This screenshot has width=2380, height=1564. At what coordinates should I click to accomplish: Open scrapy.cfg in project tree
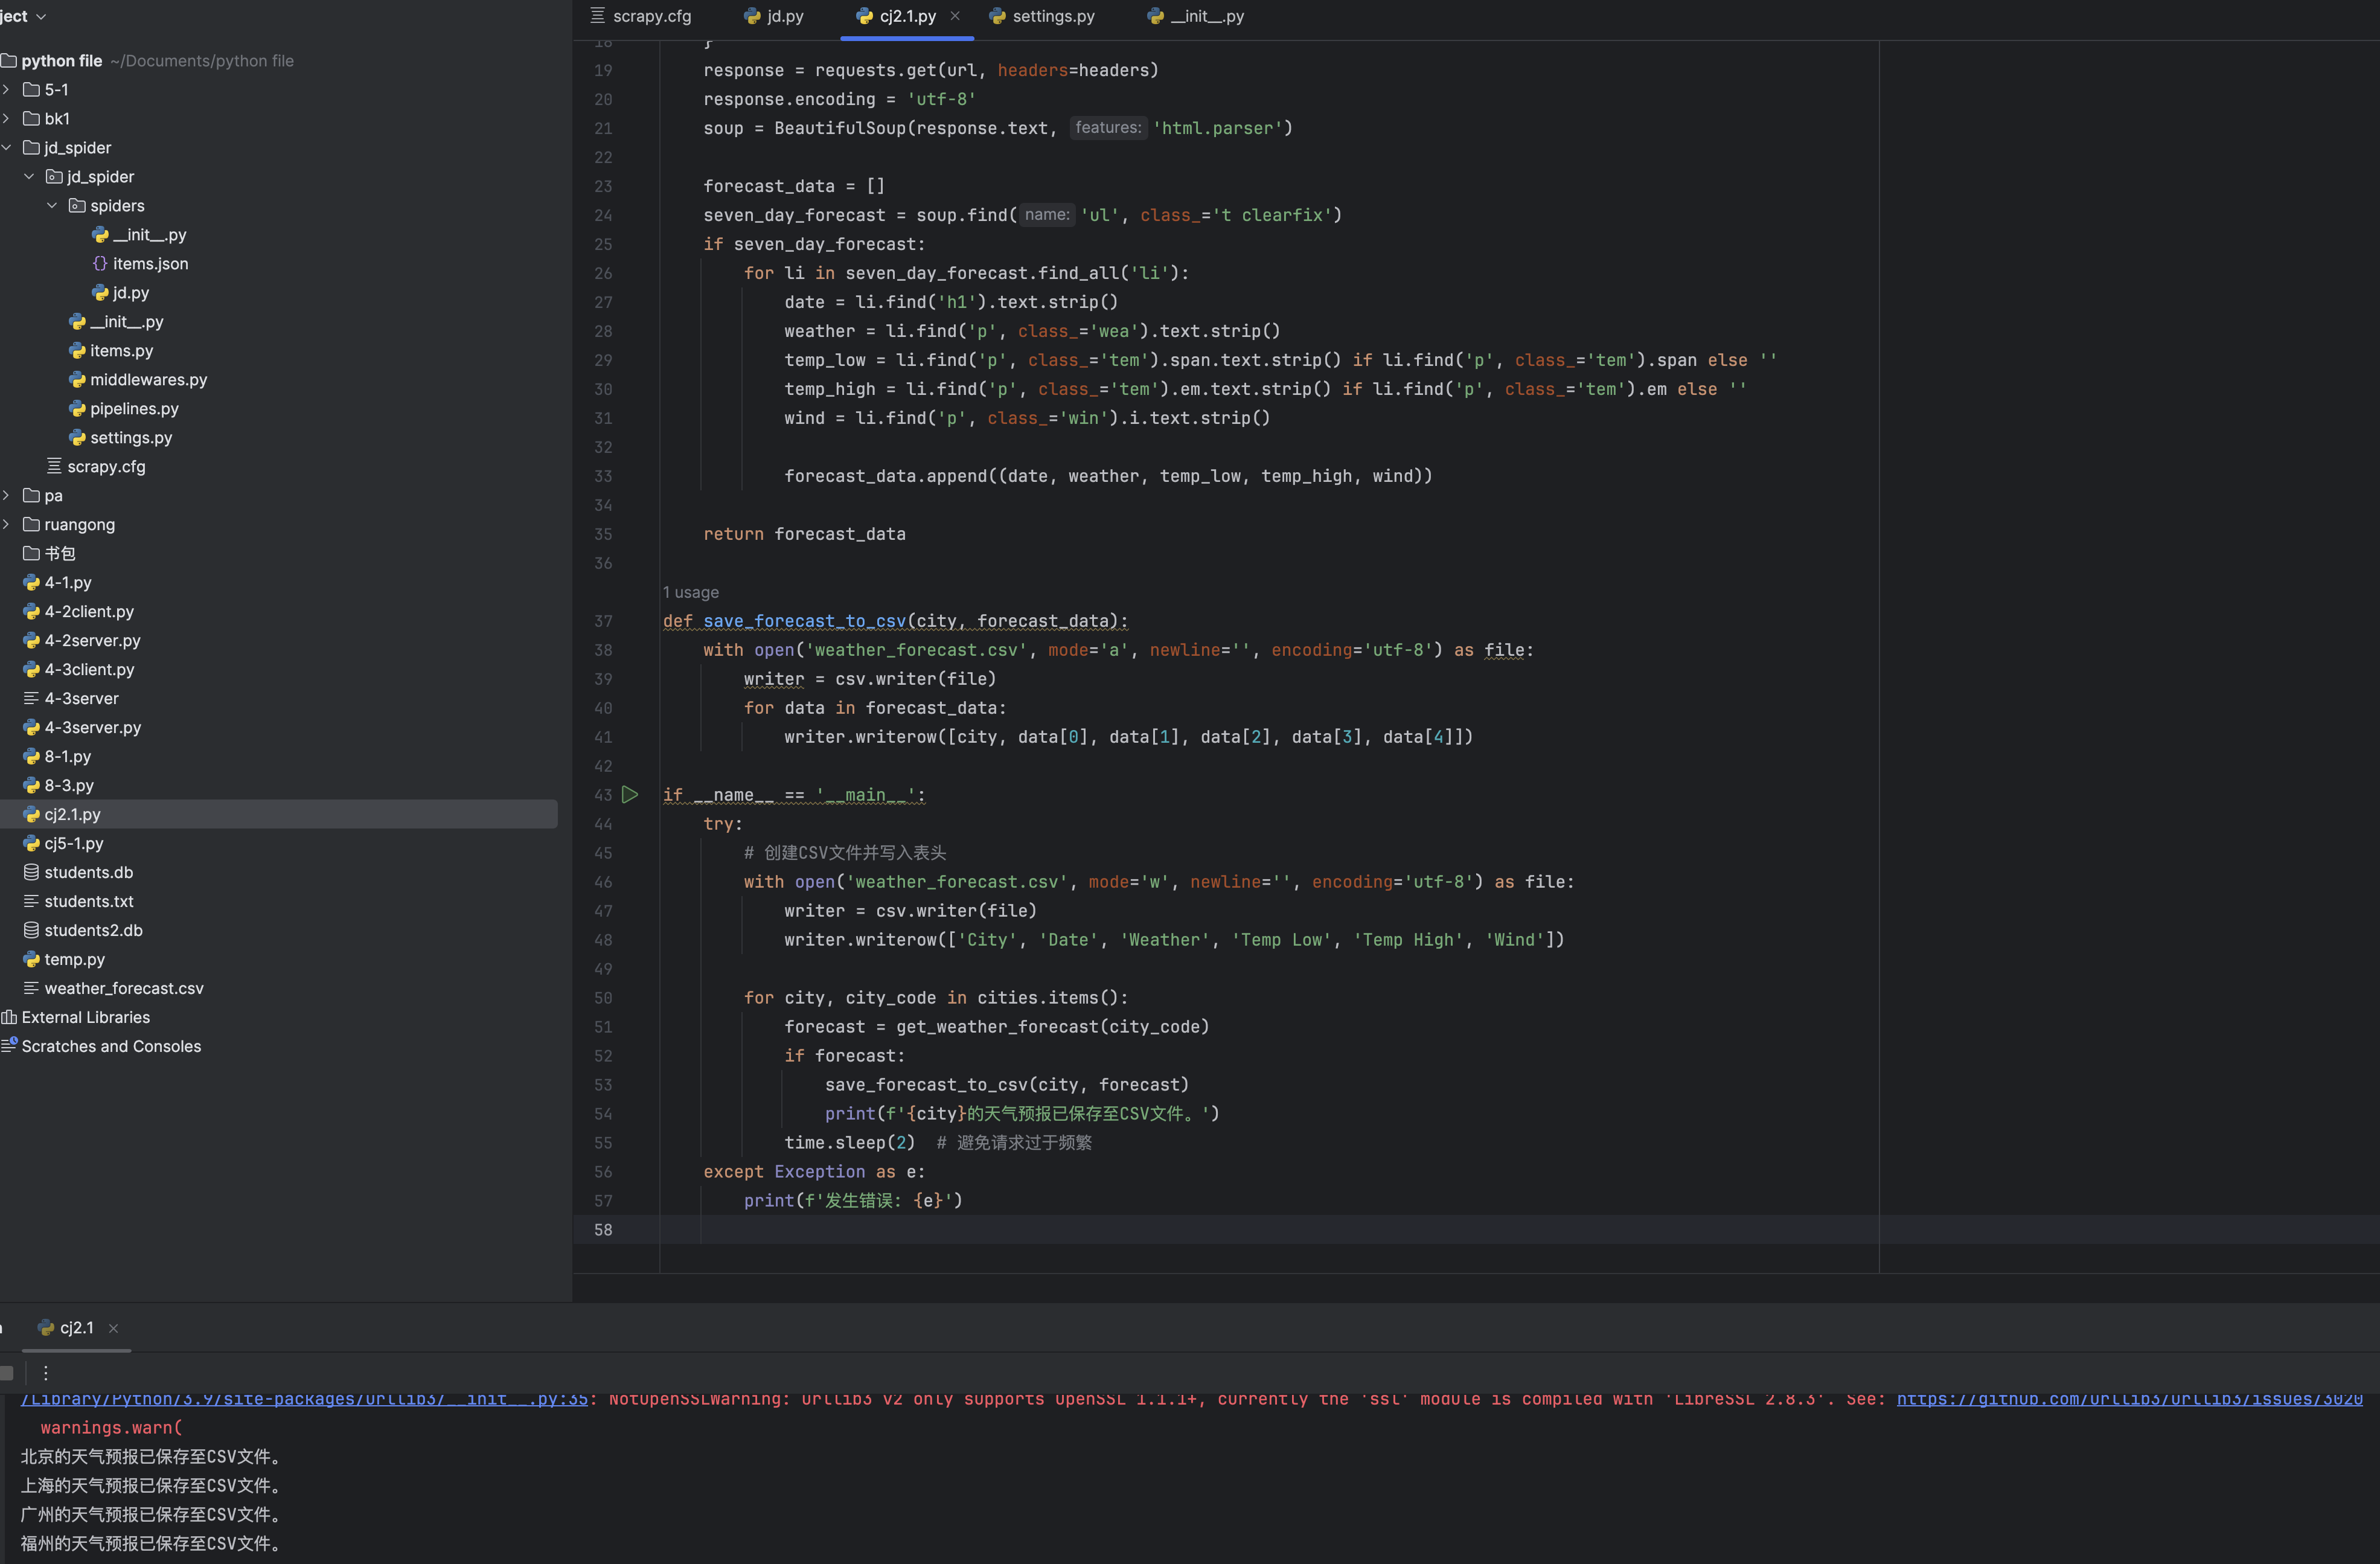pyautogui.click(x=96, y=466)
